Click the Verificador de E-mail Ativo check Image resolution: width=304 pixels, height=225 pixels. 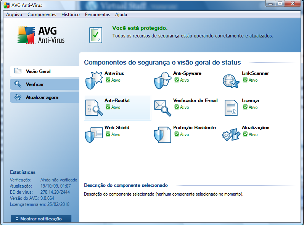pyautogui.click(x=177, y=107)
